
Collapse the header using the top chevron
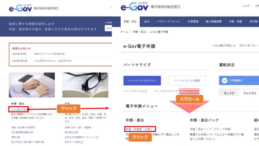[x=111, y=7]
